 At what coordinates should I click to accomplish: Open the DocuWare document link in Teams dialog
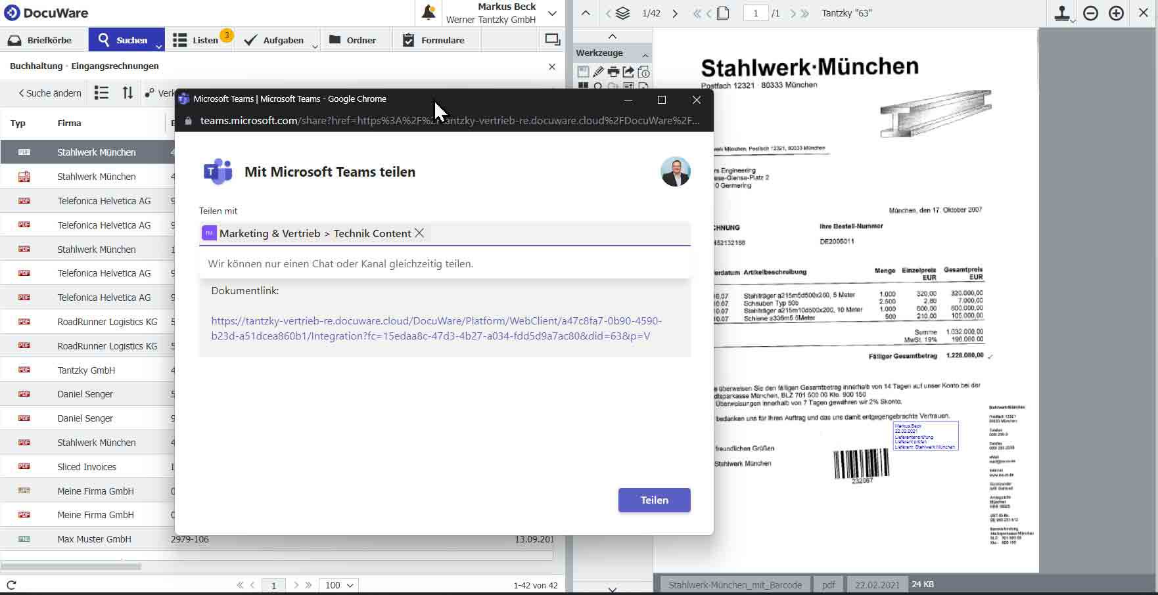click(x=436, y=328)
